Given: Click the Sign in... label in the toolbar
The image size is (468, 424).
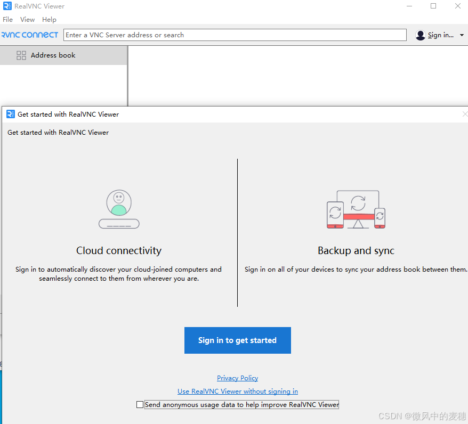Looking at the screenshot, I should (440, 35).
